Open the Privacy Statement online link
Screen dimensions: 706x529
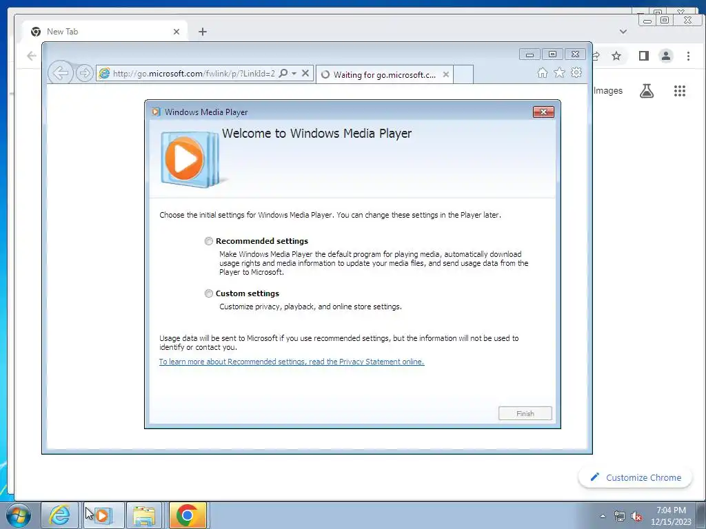pyautogui.click(x=292, y=362)
